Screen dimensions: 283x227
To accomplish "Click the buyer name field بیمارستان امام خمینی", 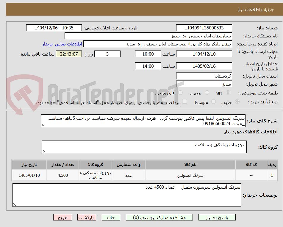I will (x=148, y=36).
